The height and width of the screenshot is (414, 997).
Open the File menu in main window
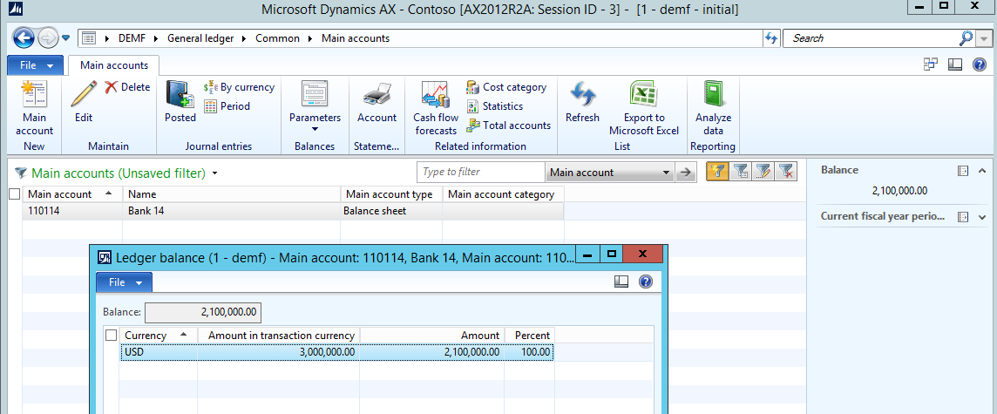35,65
